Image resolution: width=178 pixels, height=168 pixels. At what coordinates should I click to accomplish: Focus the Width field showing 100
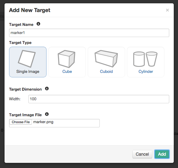tap(99, 99)
